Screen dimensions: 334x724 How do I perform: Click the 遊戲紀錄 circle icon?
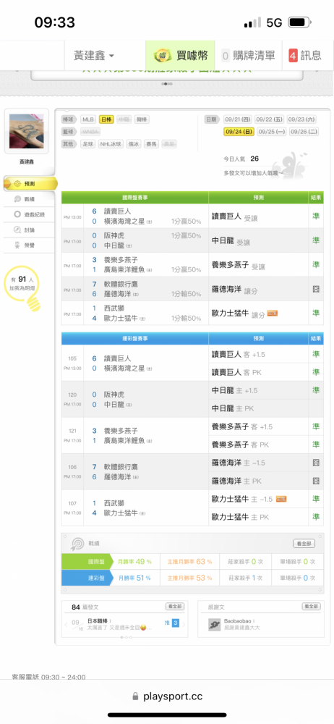click(17, 214)
